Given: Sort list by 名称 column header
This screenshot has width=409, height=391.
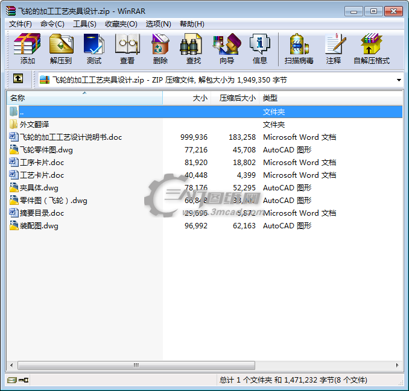Looking at the screenshot, I should click(x=84, y=98).
